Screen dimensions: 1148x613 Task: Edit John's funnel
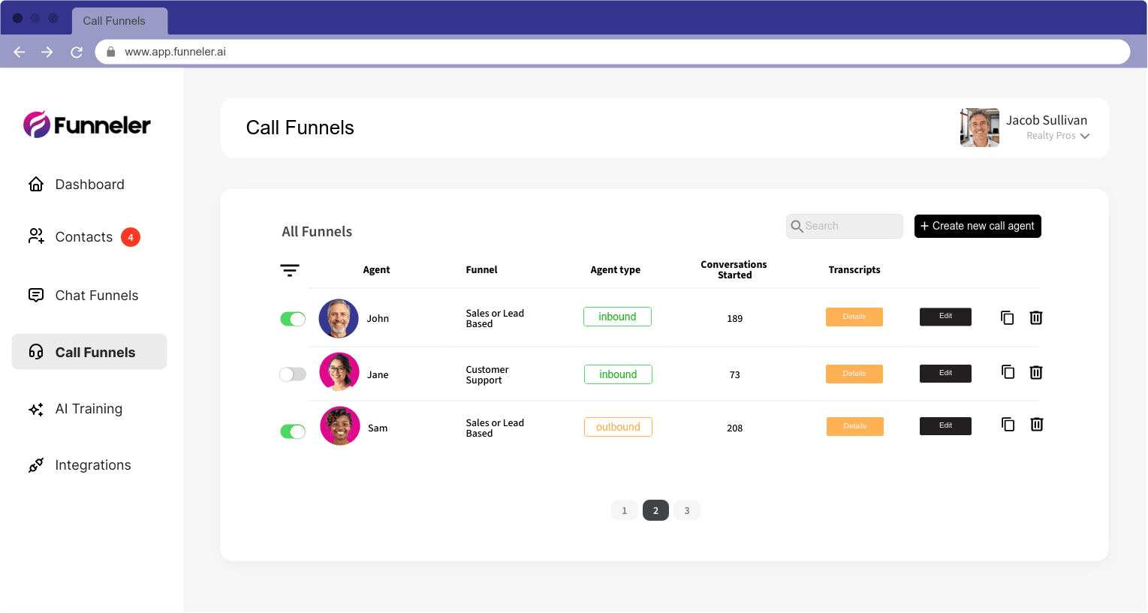pos(945,317)
